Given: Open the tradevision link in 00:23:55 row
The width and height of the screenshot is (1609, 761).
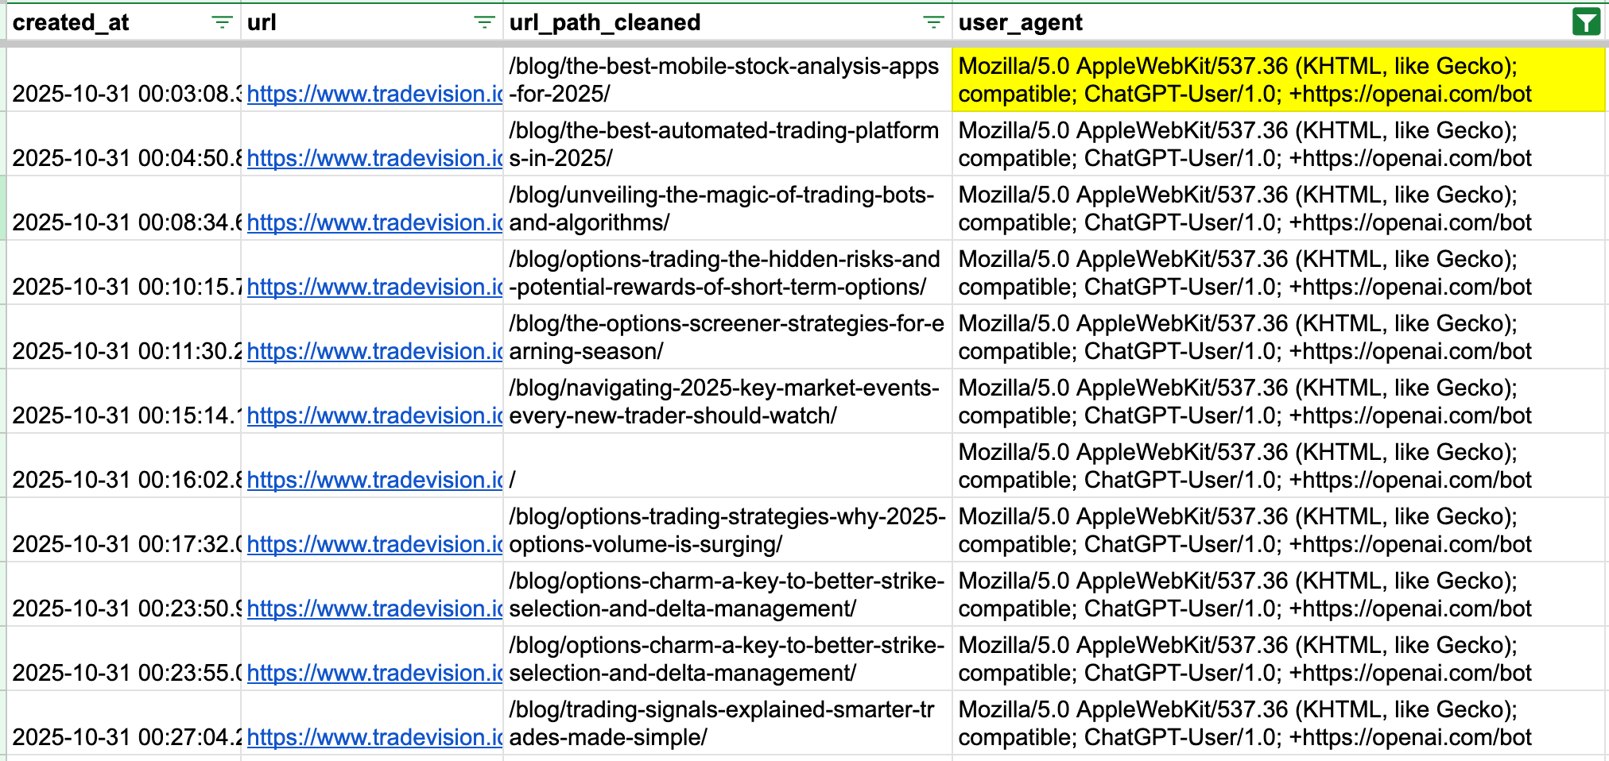Looking at the screenshot, I should coord(374,673).
